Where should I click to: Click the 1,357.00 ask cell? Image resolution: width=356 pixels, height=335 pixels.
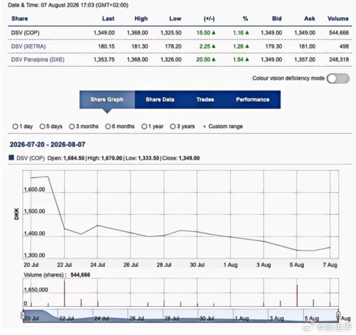click(x=305, y=60)
